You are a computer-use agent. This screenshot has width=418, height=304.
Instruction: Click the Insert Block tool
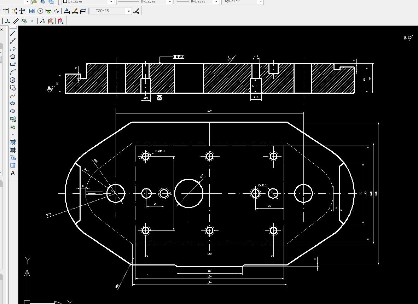(12, 119)
